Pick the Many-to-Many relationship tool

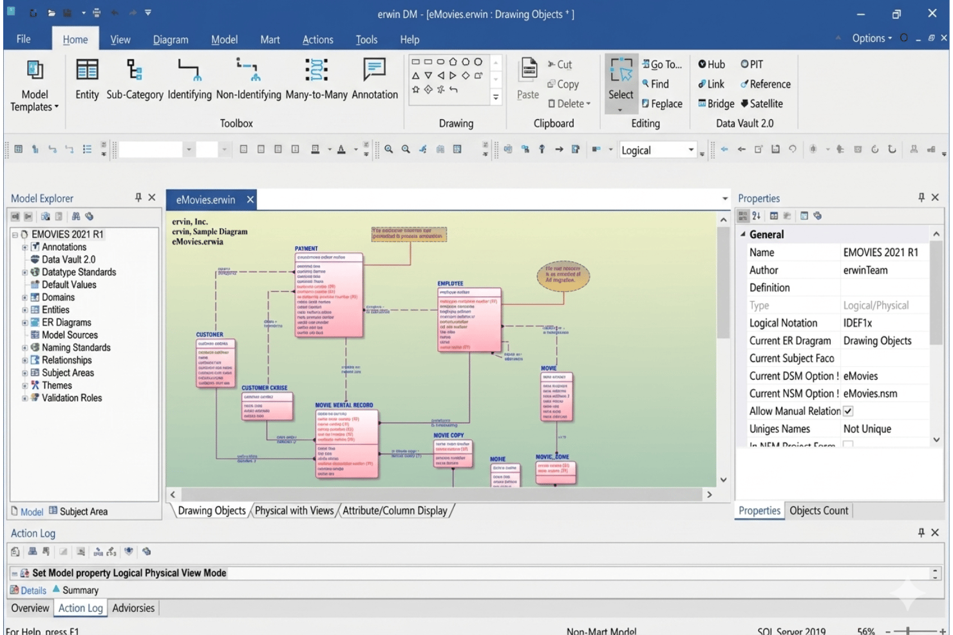pos(316,80)
